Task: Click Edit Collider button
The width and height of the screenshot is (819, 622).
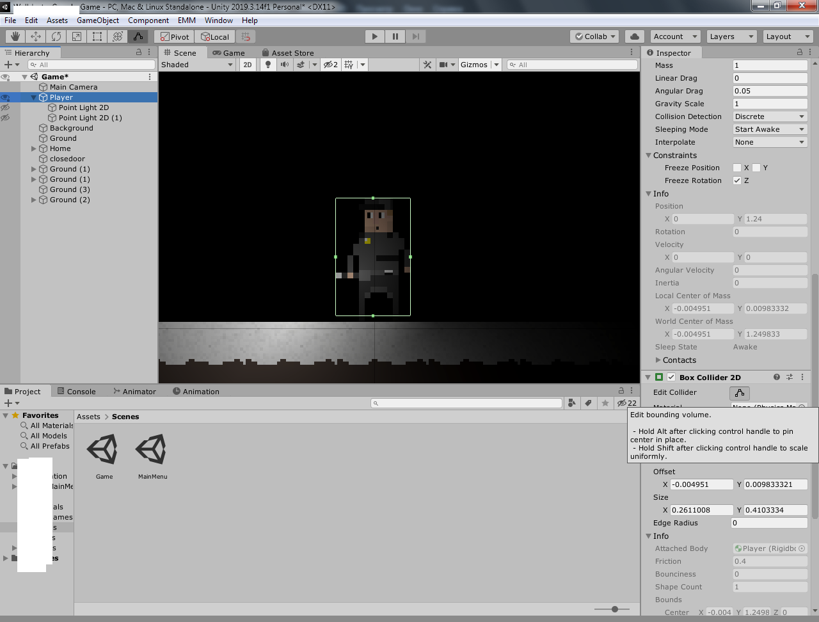Action: pos(740,393)
